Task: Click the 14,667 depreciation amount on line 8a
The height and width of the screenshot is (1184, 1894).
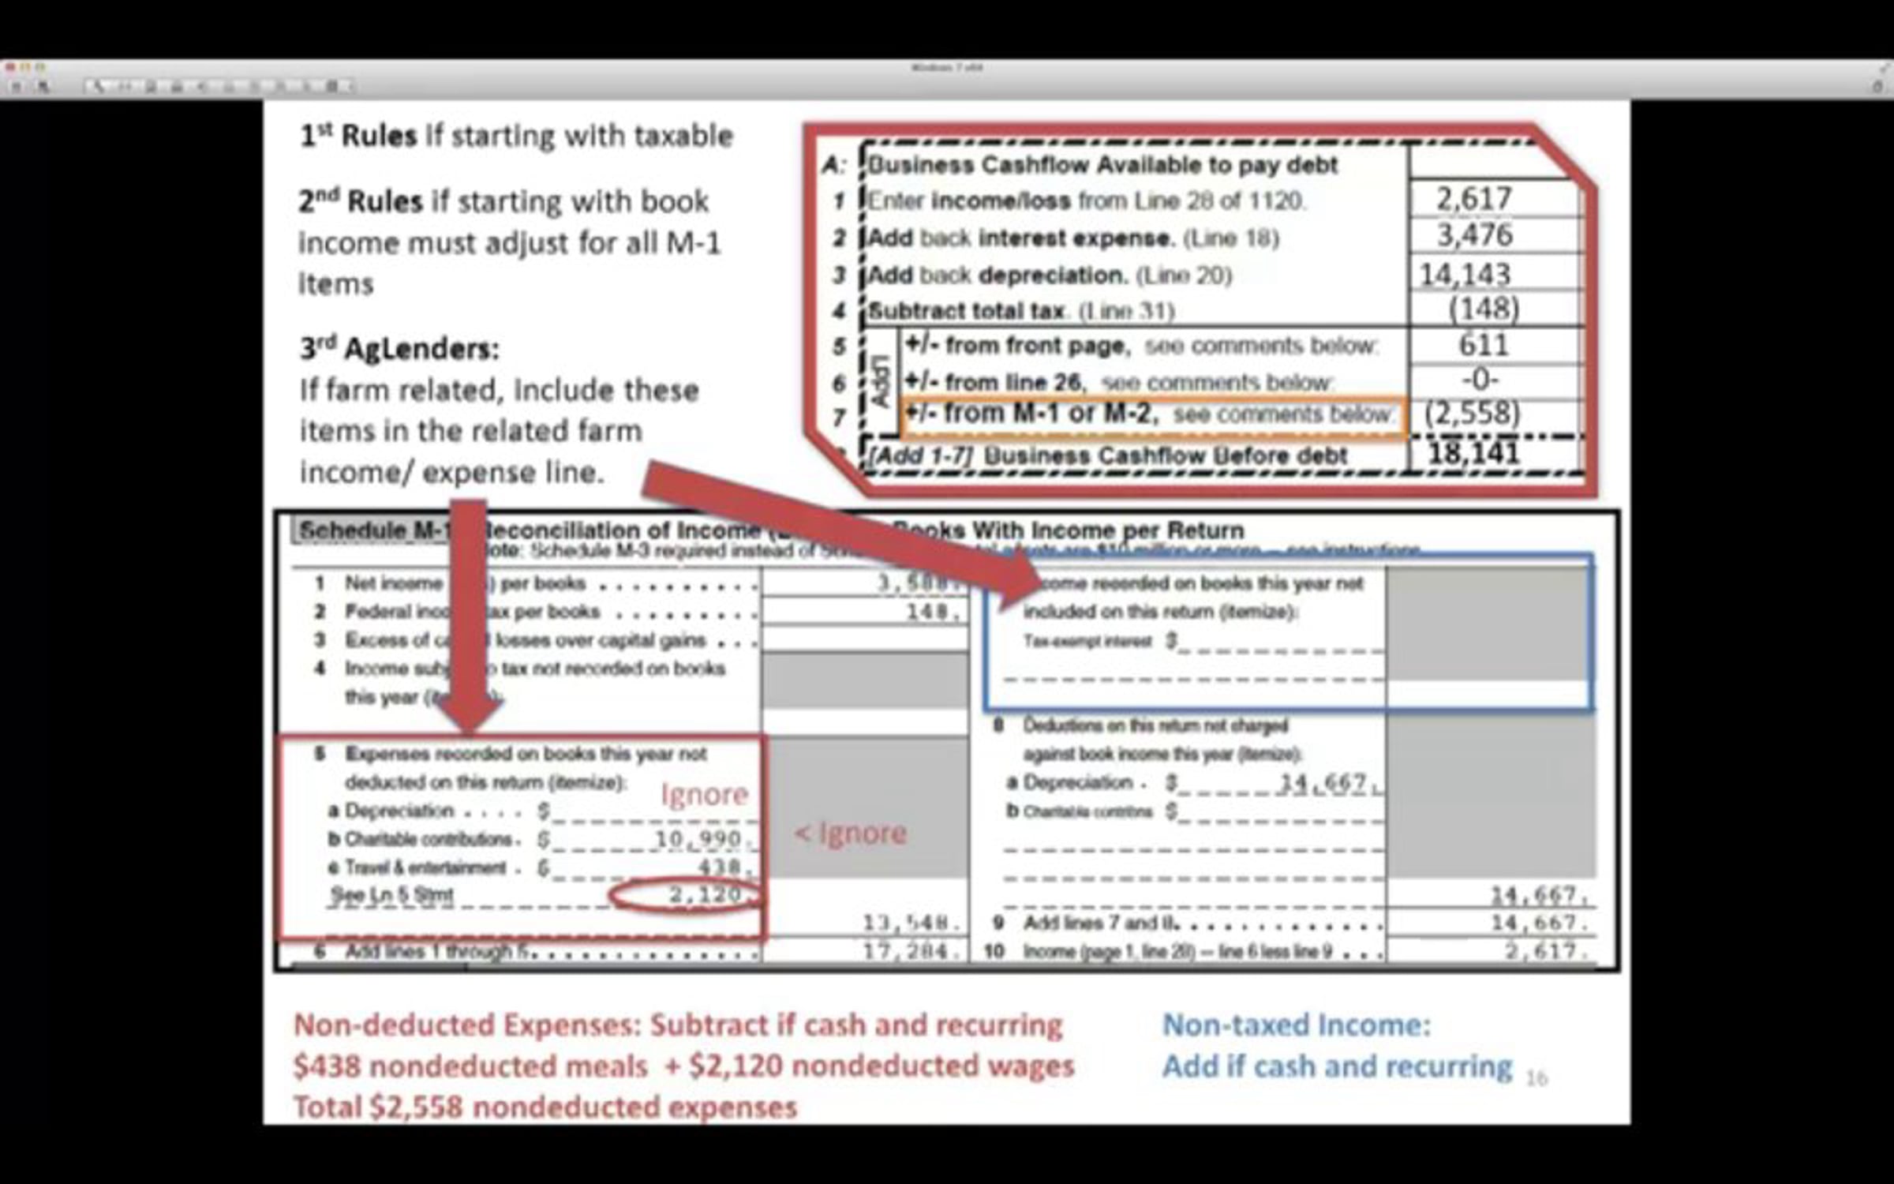Action: tap(1322, 783)
